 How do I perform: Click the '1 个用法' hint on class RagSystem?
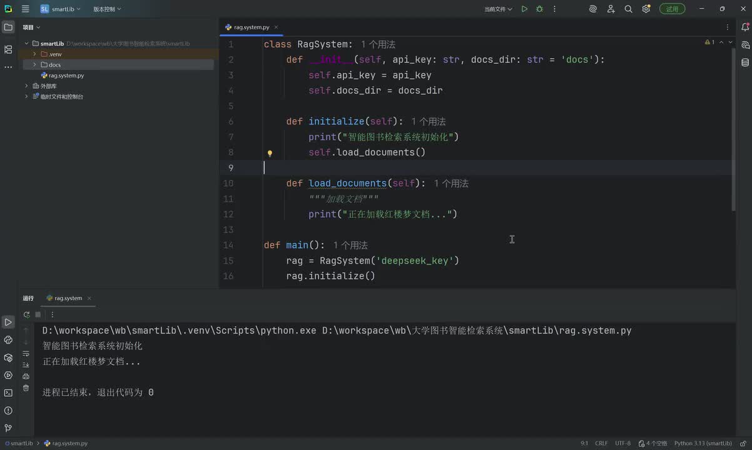pos(378,44)
